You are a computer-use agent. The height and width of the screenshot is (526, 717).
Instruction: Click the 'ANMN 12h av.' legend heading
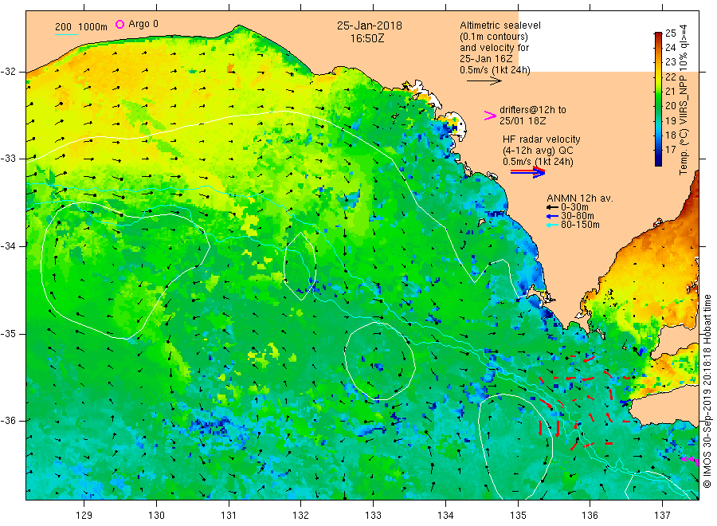(580, 198)
